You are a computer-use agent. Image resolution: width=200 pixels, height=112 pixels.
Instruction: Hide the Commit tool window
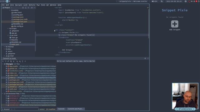tap(148, 58)
